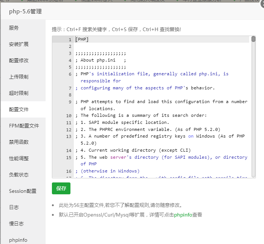
Task: View the 负载状态 tab
Action: click(x=19, y=175)
